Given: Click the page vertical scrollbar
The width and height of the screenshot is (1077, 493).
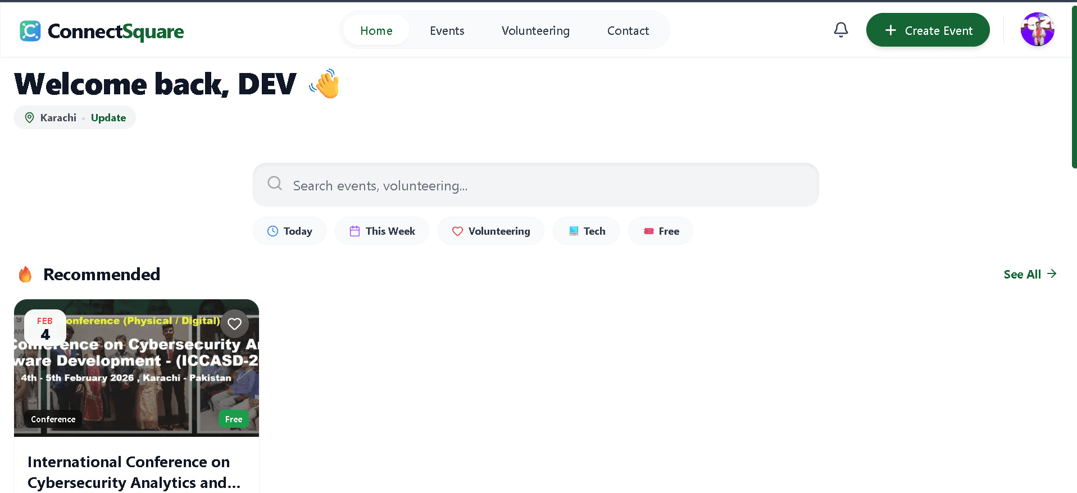Looking at the screenshot, I should tap(1074, 87).
